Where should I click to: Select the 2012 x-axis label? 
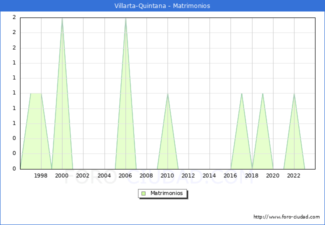pos(188,175)
